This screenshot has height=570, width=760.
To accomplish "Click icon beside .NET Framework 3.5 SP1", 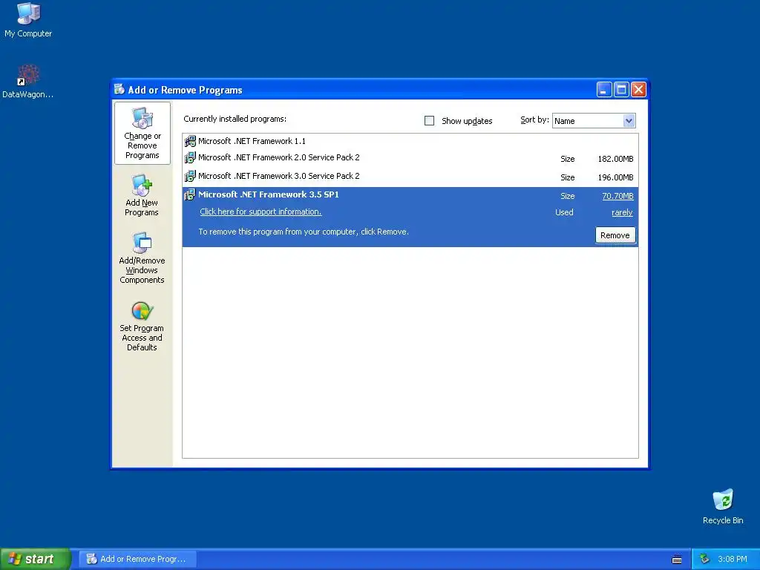I will pyautogui.click(x=190, y=195).
